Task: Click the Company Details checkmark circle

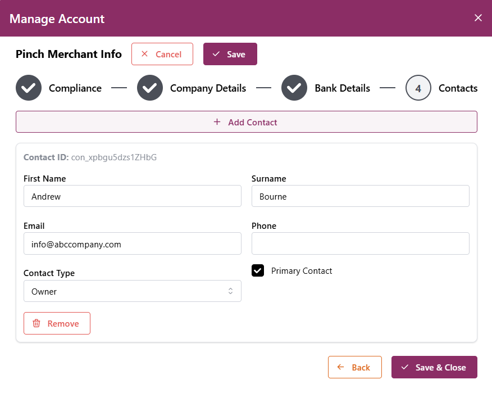Action: (150, 88)
